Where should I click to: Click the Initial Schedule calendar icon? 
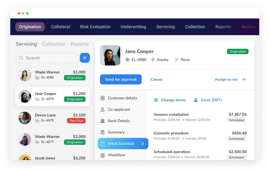[102, 144]
